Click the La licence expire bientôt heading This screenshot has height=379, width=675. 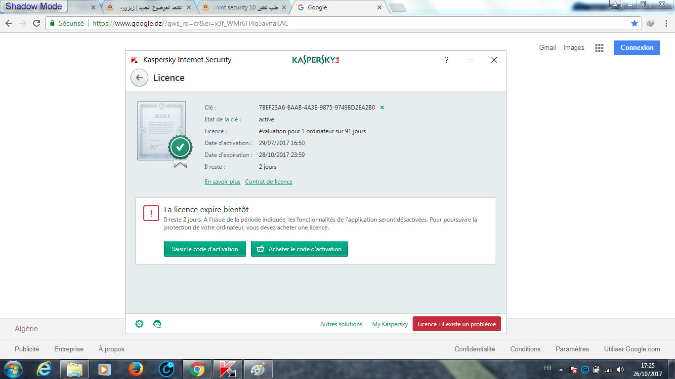(206, 209)
